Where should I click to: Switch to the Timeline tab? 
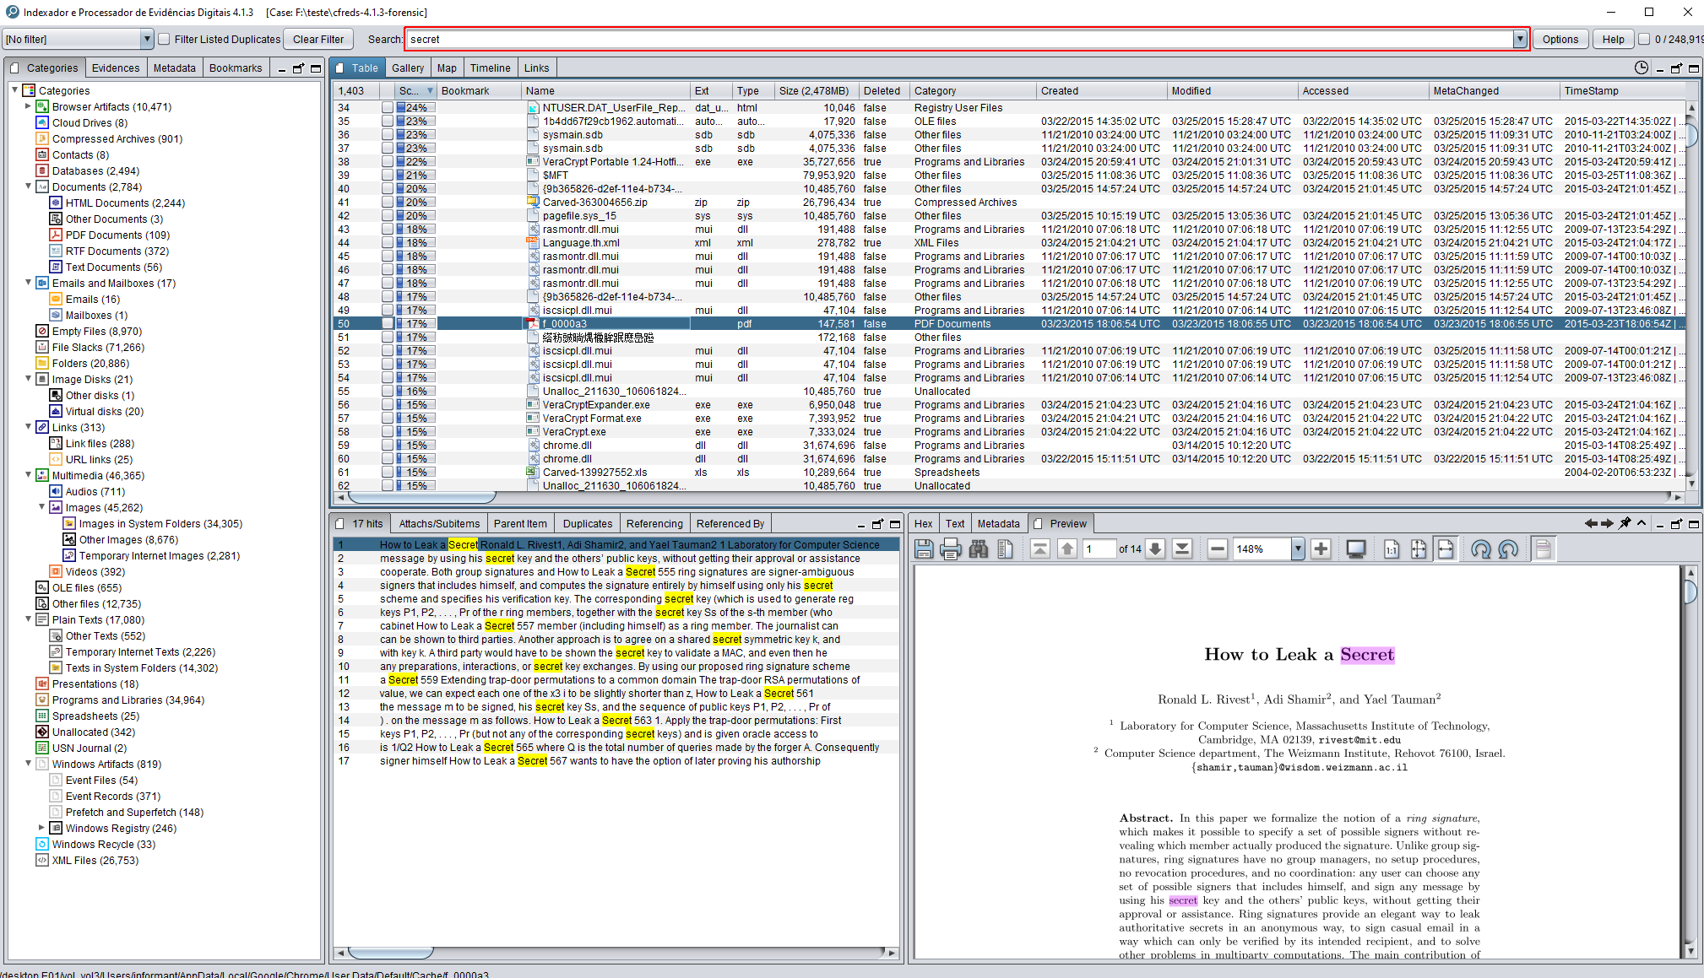[491, 67]
